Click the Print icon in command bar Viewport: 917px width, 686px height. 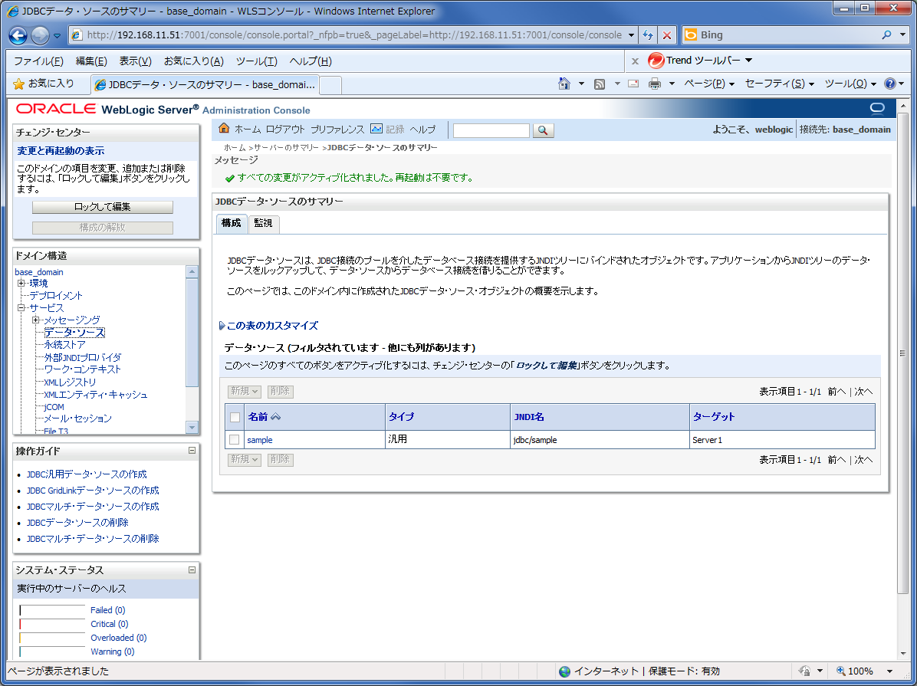pyautogui.click(x=655, y=84)
